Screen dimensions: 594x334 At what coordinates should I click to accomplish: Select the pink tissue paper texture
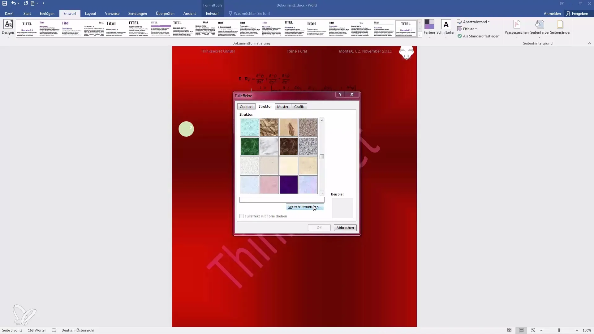(x=269, y=185)
